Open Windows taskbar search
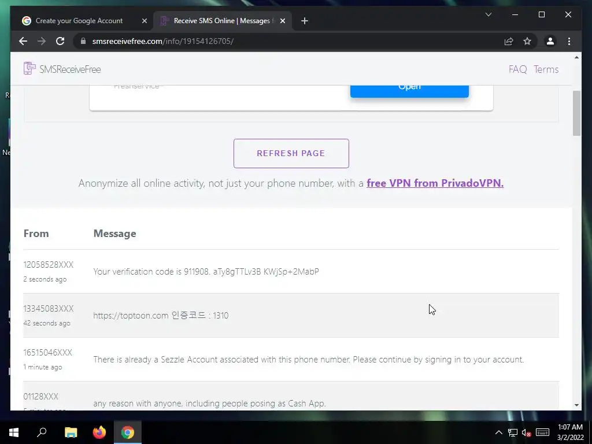The image size is (592, 444). [x=42, y=432]
